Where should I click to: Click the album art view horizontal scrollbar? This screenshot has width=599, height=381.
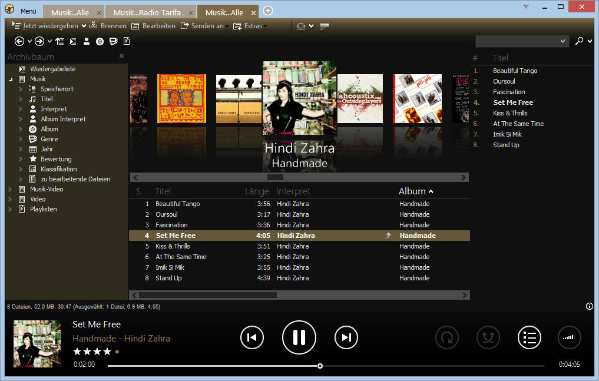(299, 177)
